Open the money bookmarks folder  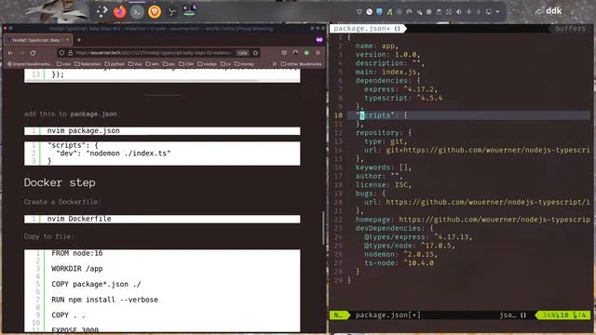click(244, 64)
